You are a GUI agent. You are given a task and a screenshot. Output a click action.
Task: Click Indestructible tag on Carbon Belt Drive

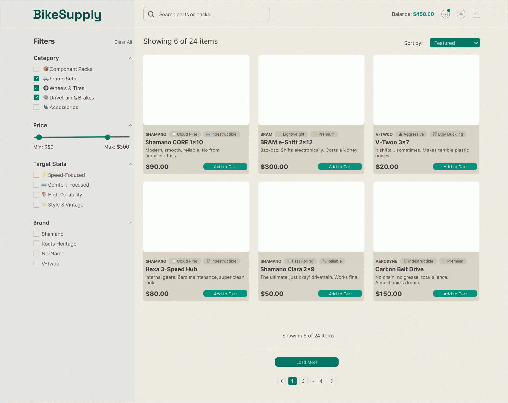click(418, 261)
